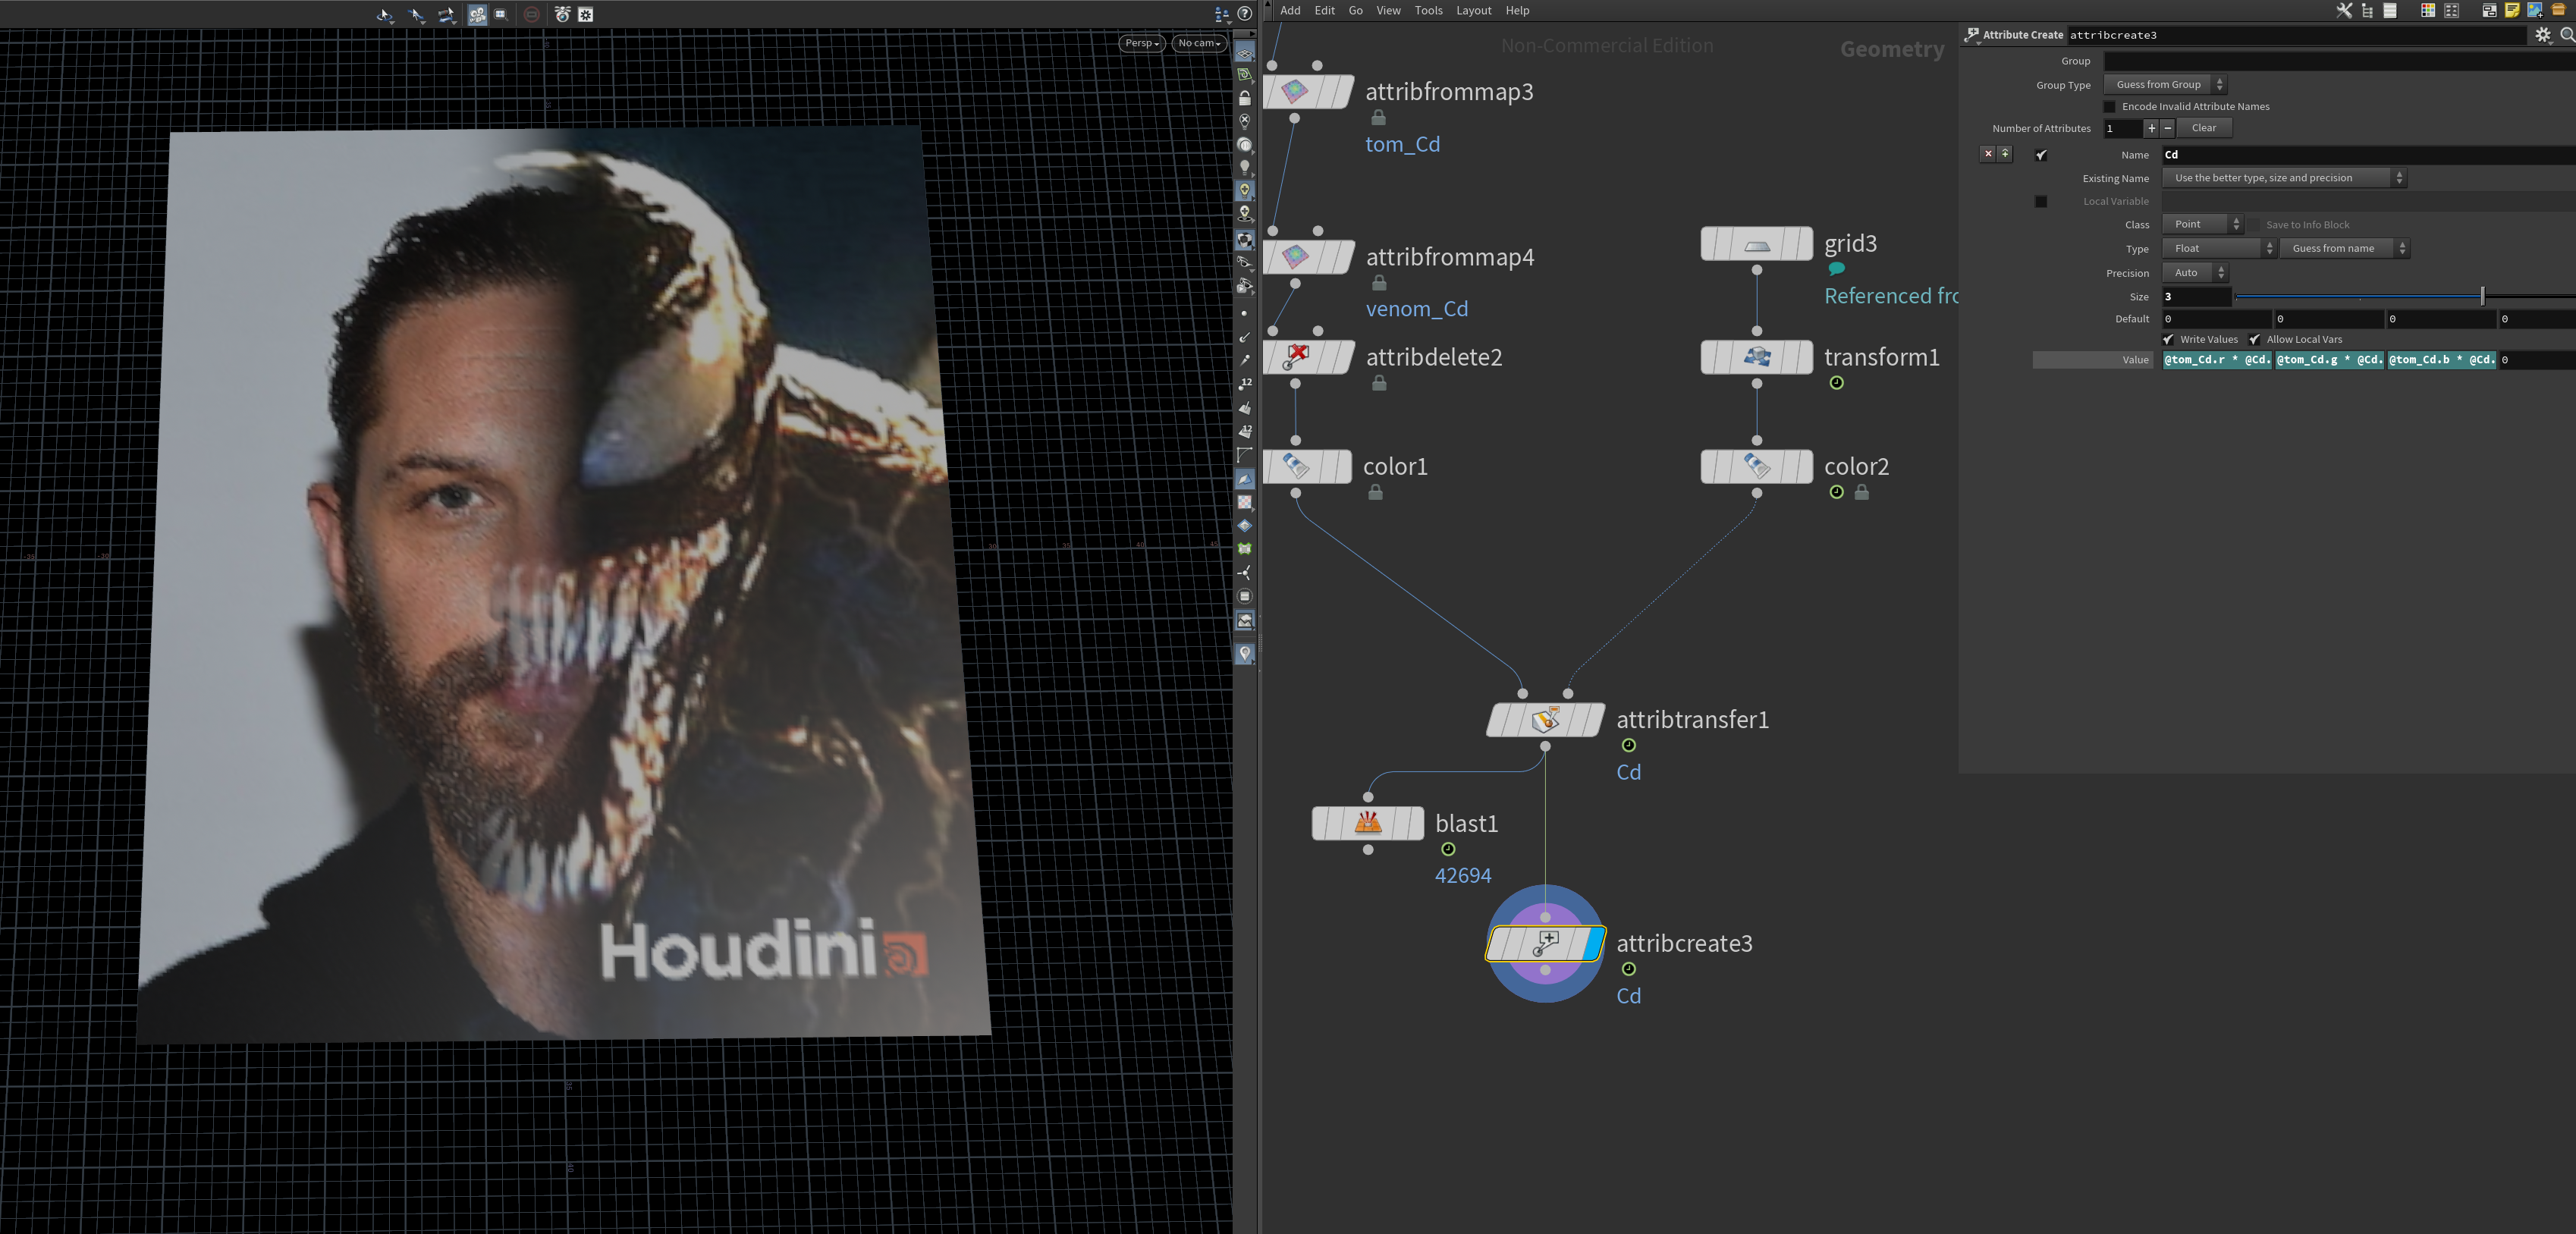Click the Clear attributes button
Viewport: 2576px width, 1234px height.
tap(2204, 128)
